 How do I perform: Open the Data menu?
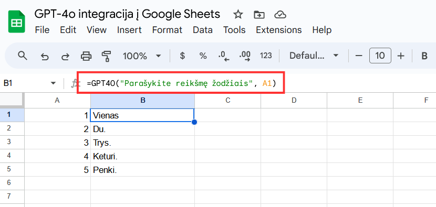203,30
